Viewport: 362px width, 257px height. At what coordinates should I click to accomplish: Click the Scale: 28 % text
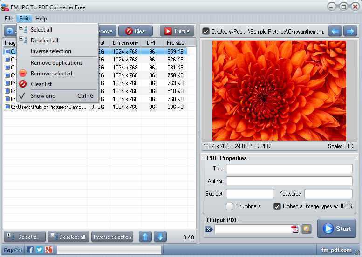tap(341, 146)
